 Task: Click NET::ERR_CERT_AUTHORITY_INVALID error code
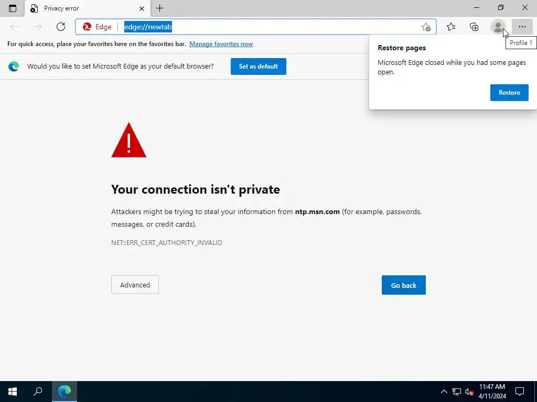tap(166, 243)
